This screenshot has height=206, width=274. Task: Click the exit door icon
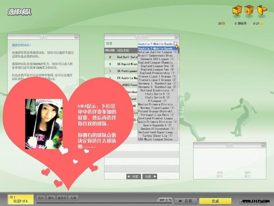pyautogui.click(x=262, y=10)
